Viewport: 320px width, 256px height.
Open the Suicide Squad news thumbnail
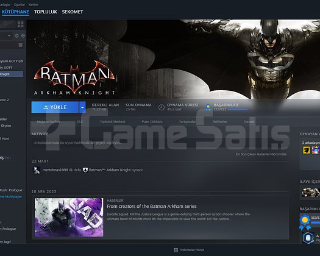tap(69, 218)
